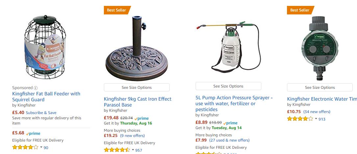The image size is (357, 154).
Task: Click the Sponsored info icon
Action: point(36,88)
